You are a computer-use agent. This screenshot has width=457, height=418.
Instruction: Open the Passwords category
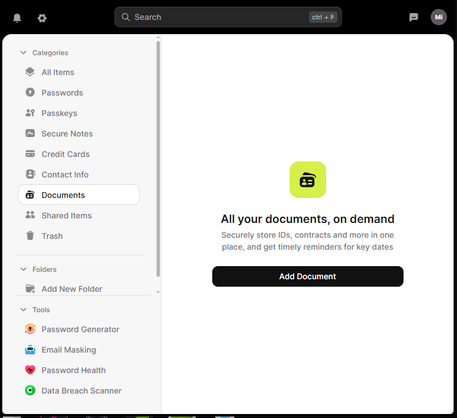click(62, 93)
